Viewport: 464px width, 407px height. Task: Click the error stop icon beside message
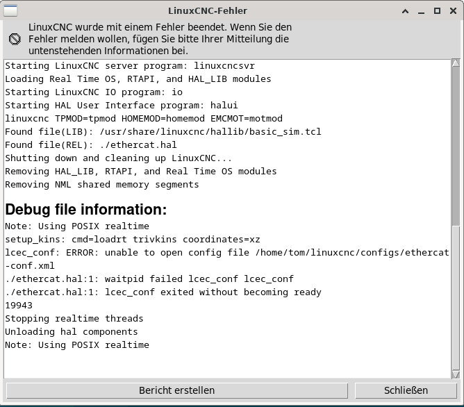click(15, 39)
